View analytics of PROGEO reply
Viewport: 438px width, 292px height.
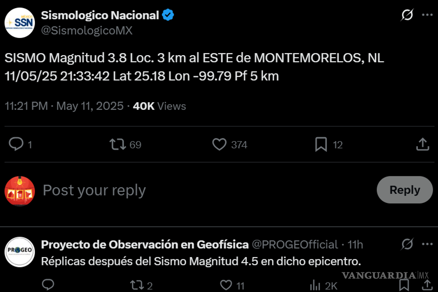coord(315,285)
